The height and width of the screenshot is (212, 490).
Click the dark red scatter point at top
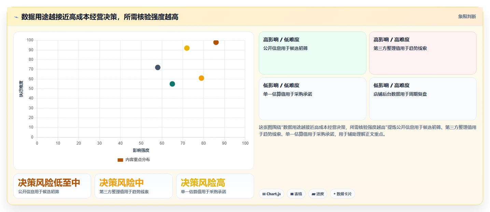click(216, 42)
